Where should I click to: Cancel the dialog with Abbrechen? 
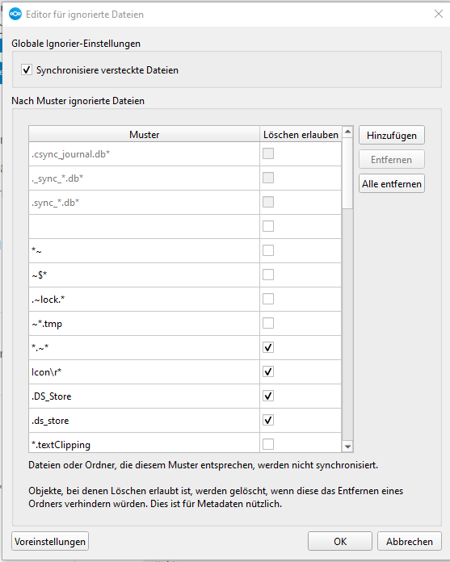click(409, 541)
